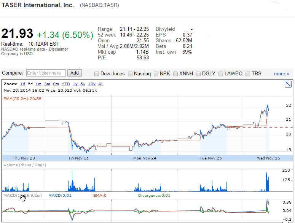The height and width of the screenshot is (223, 295).
Task: Select the Thu Nov 20 date label
Action: point(24,158)
